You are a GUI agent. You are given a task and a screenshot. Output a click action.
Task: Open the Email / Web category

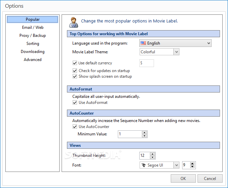[x=32, y=27]
